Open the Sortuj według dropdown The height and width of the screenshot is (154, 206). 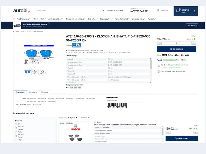tap(68, 118)
